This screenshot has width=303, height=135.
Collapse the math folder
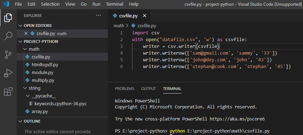click(25, 49)
